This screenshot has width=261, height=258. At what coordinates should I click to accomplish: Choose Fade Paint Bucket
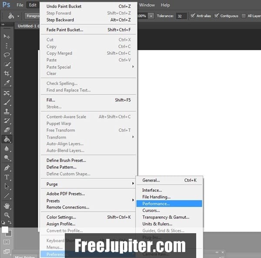(88, 30)
